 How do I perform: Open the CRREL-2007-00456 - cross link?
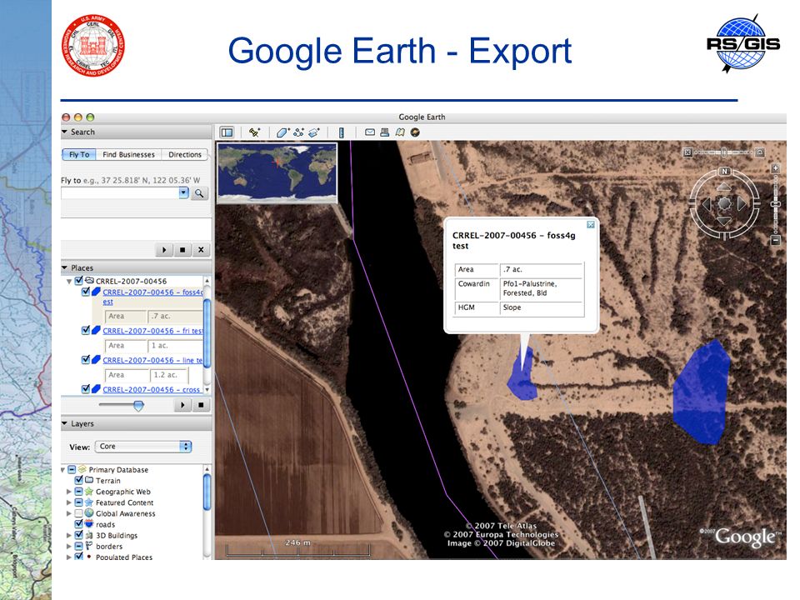(x=152, y=390)
